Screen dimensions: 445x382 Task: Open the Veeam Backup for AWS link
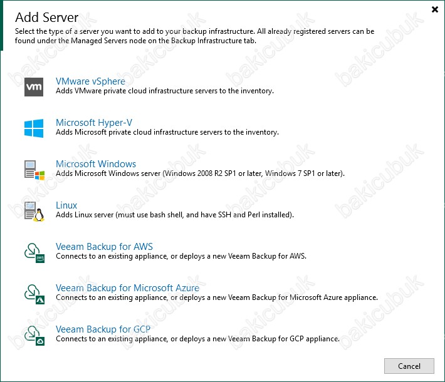(104, 247)
